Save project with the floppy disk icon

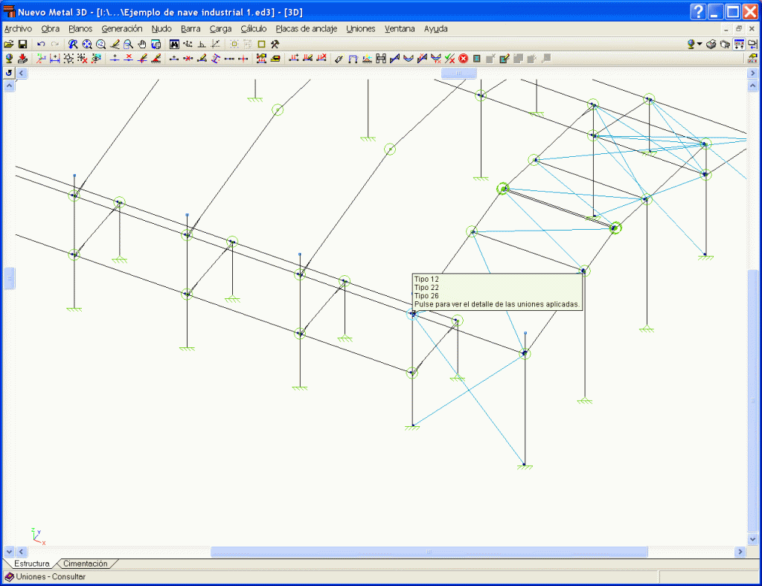point(22,45)
